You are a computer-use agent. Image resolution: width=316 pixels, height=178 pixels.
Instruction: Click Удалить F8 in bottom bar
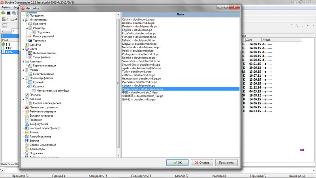[219, 176]
